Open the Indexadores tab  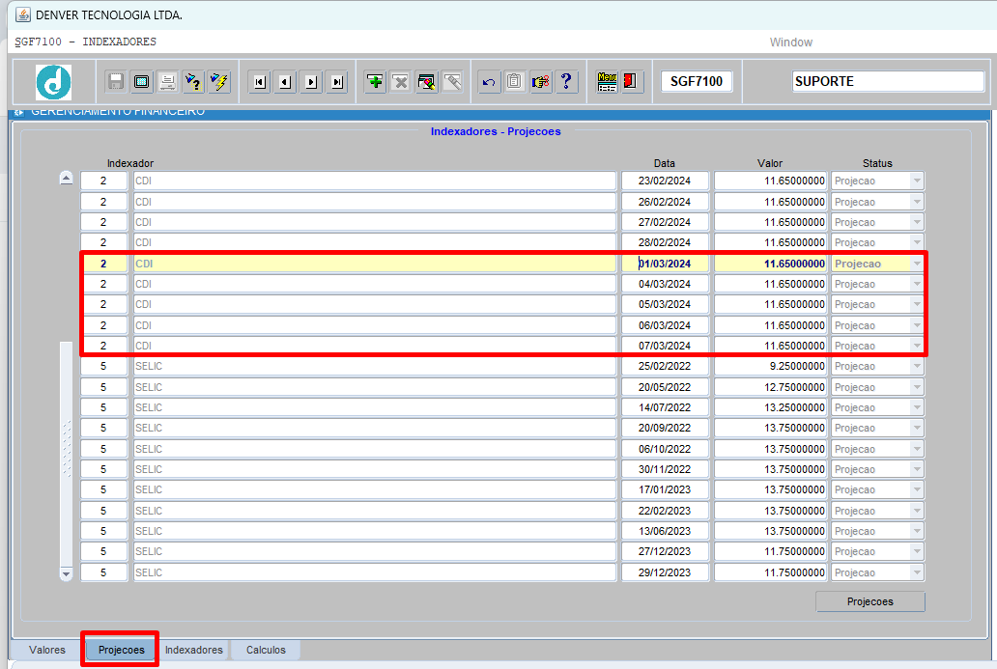click(x=194, y=650)
